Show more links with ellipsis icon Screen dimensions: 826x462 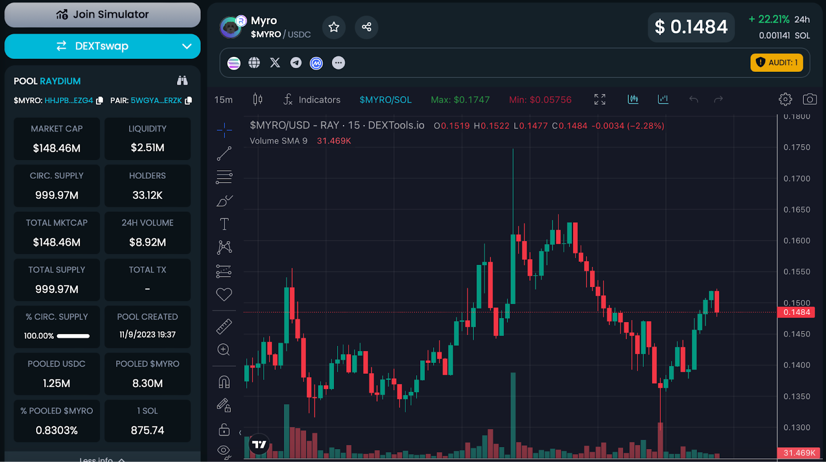[x=338, y=63]
